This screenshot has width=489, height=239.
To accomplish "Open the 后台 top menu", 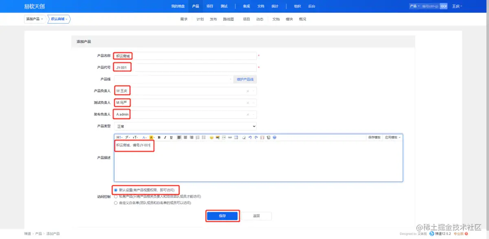I will 312,6.
